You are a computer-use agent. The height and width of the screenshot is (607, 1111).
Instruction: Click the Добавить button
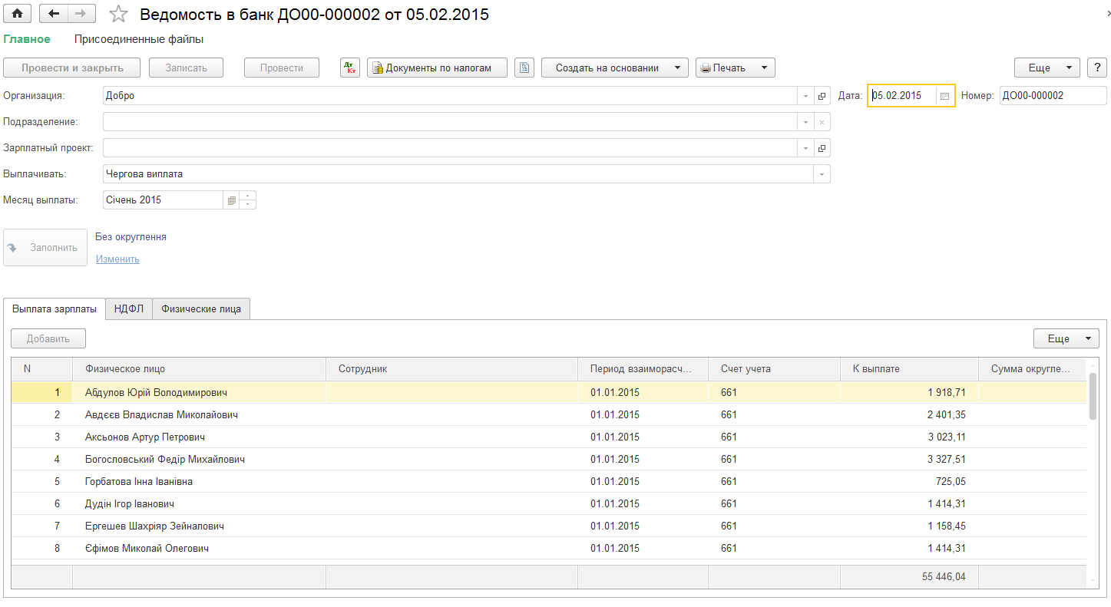click(x=48, y=338)
